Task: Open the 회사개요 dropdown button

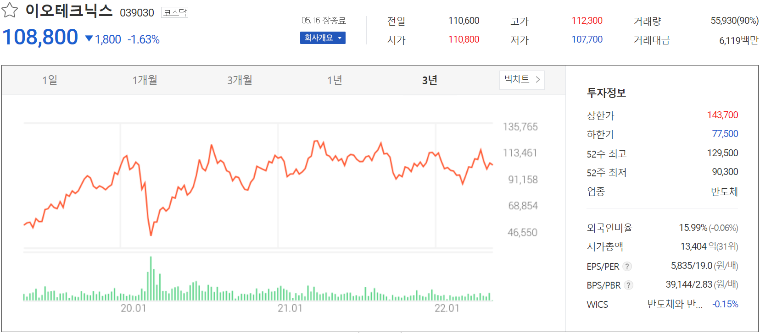Action: click(x=323, y=38)
